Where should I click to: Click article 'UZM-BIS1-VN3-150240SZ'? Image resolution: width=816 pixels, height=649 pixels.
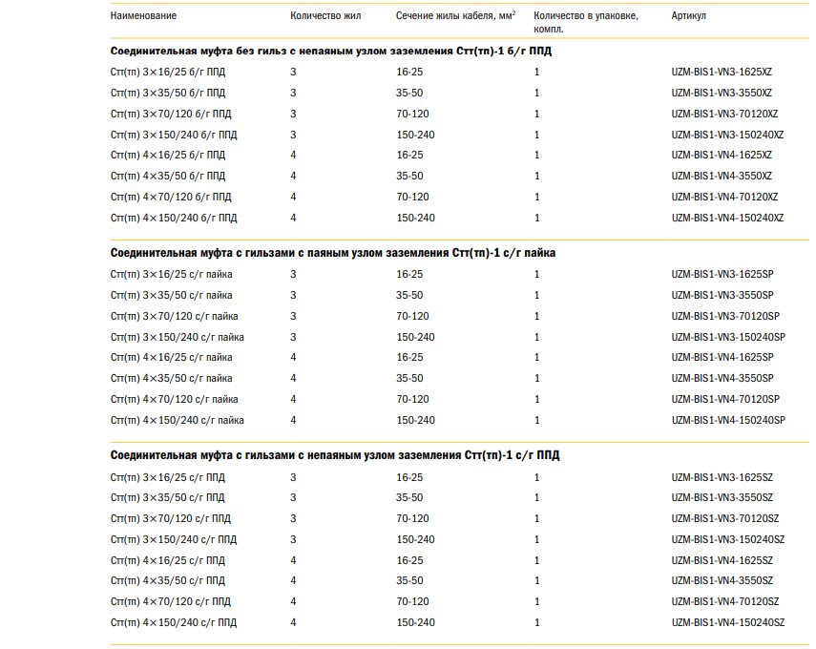click(728, 539)
